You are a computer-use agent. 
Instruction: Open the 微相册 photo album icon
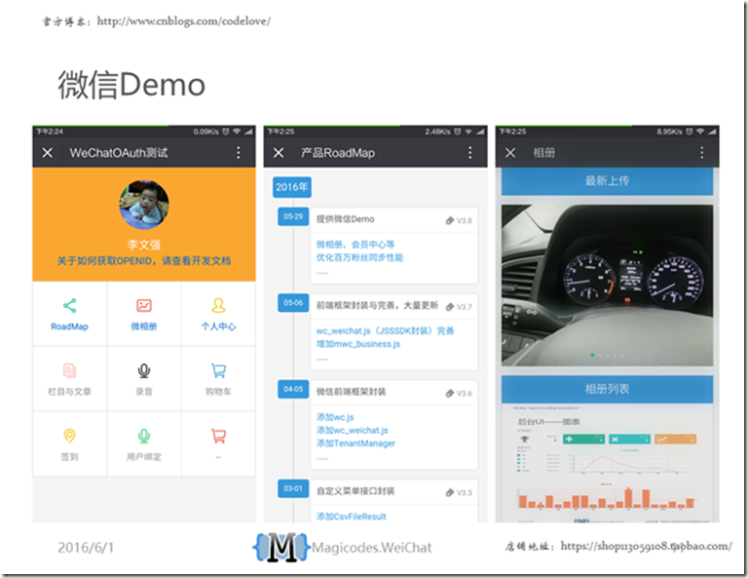point(143,305)
